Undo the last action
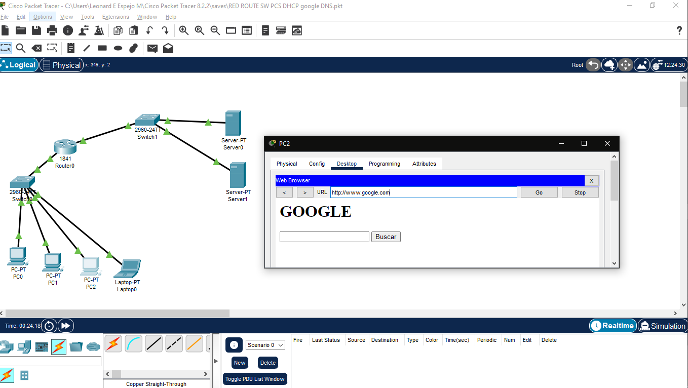The width and height of the screenshot is (688, 388). pos(149,30)
